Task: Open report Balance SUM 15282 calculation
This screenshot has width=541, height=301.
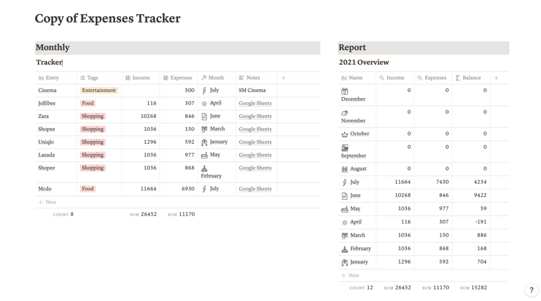Action: pos(473,288)
